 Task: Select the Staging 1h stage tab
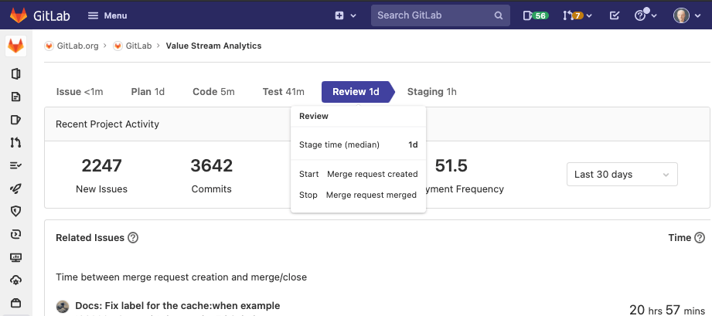tap(432, 92)
